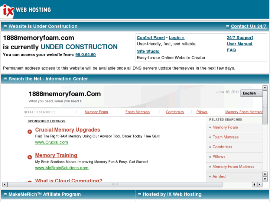Click the Easy-to-use Online Website Creator text

point(171,57)
